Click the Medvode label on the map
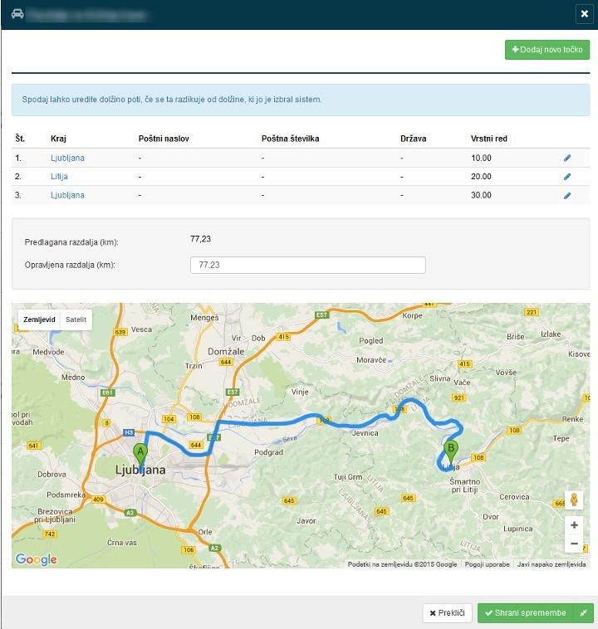Screen dimensions: 598x629 [x=48, y=352]
